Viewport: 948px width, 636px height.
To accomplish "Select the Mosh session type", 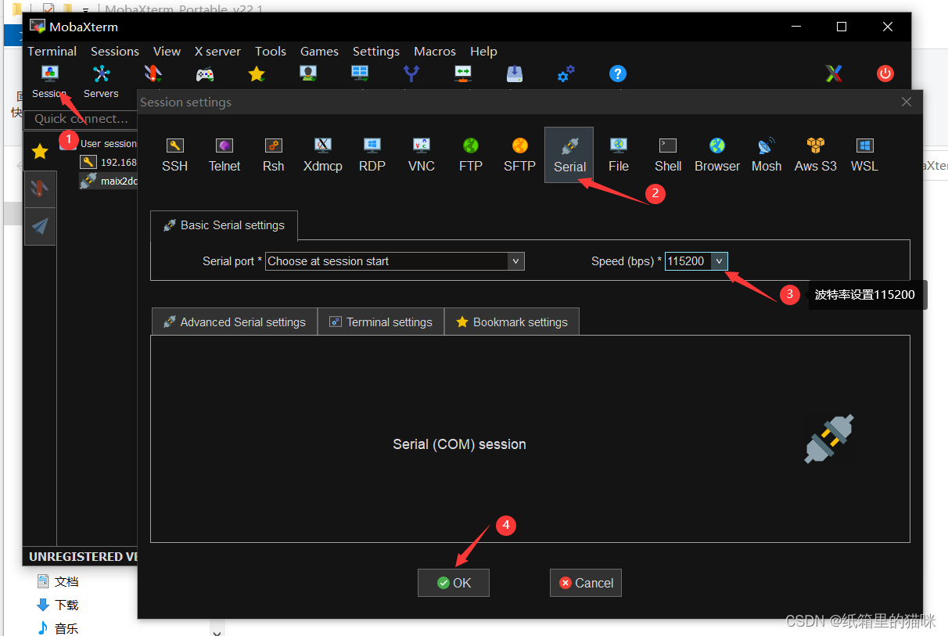I will 767,155.
